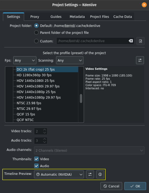149x193 pixels.
Task: Switch to the Proxy tab
Action: coord(35,17)
